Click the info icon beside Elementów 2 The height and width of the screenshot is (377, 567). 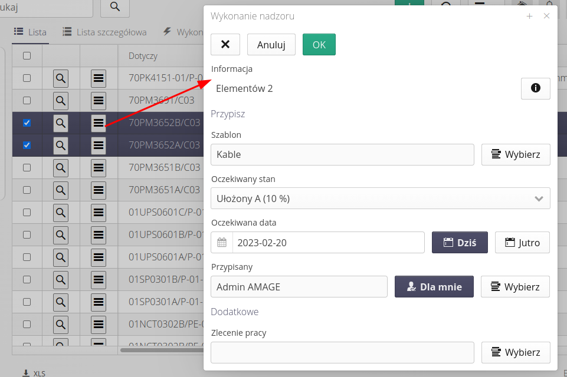(535, 88)
